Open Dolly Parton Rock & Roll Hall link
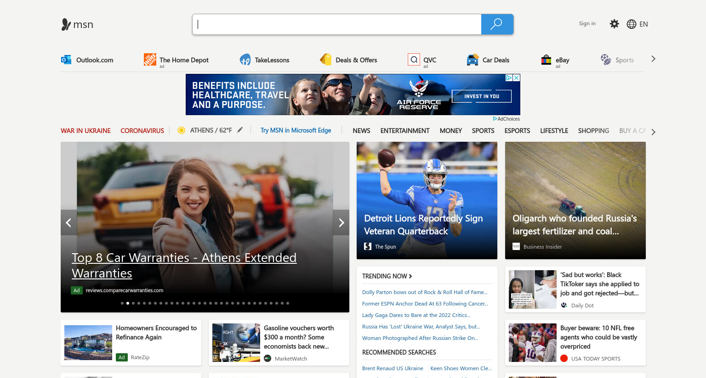 (x=425, y=292)
